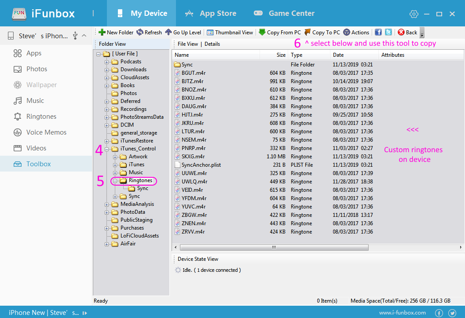The width and height of the screenshot is (465, 318).
Task: Select the Purchases folder in tree
Action: [132, 228]
